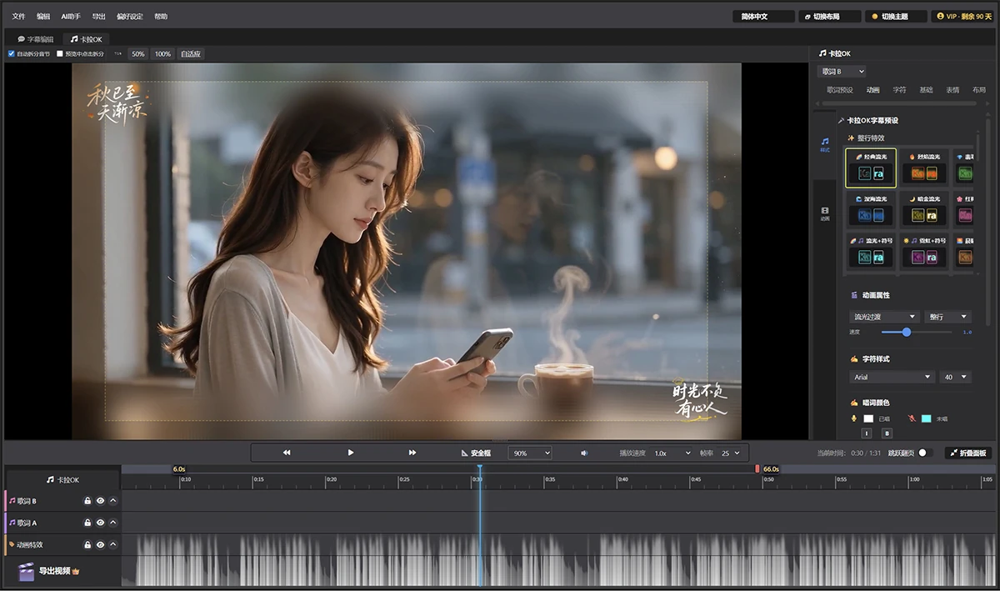Select the 经典流光 karaoke preset thumbnail
This screenshot has width=1000, height=591.
pos(871,168)
